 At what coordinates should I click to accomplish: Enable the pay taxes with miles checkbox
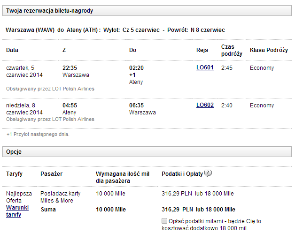164,221
